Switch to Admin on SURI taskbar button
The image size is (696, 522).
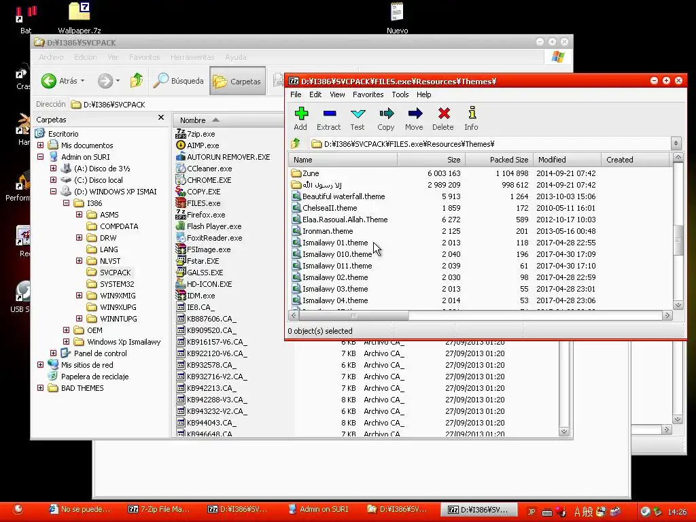coord(319,509)
